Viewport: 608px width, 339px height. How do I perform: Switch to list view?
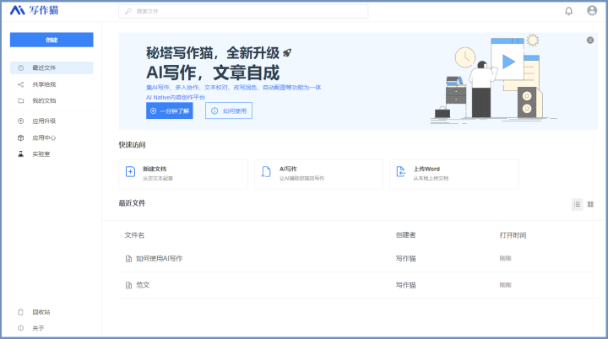pyautogui.click(x=577, y=204)
